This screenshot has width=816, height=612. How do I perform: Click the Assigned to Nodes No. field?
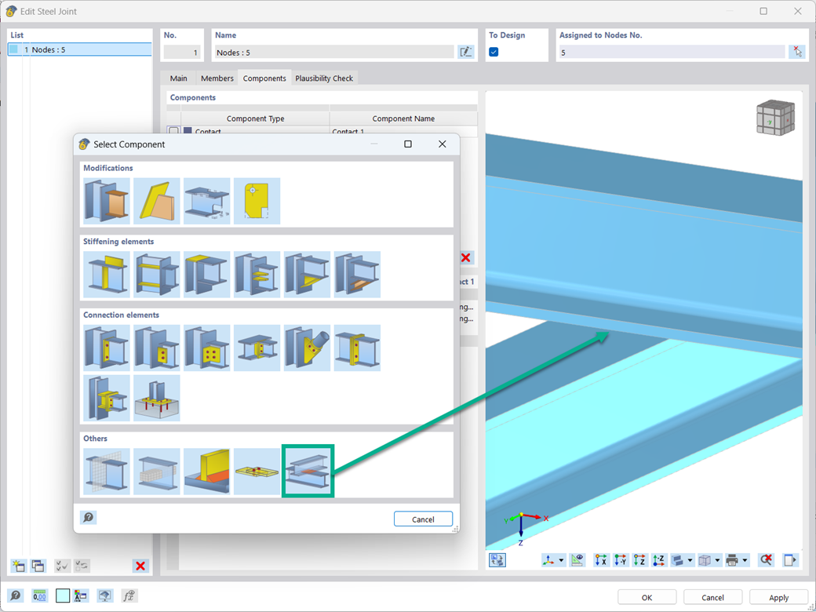click(672, 52)
